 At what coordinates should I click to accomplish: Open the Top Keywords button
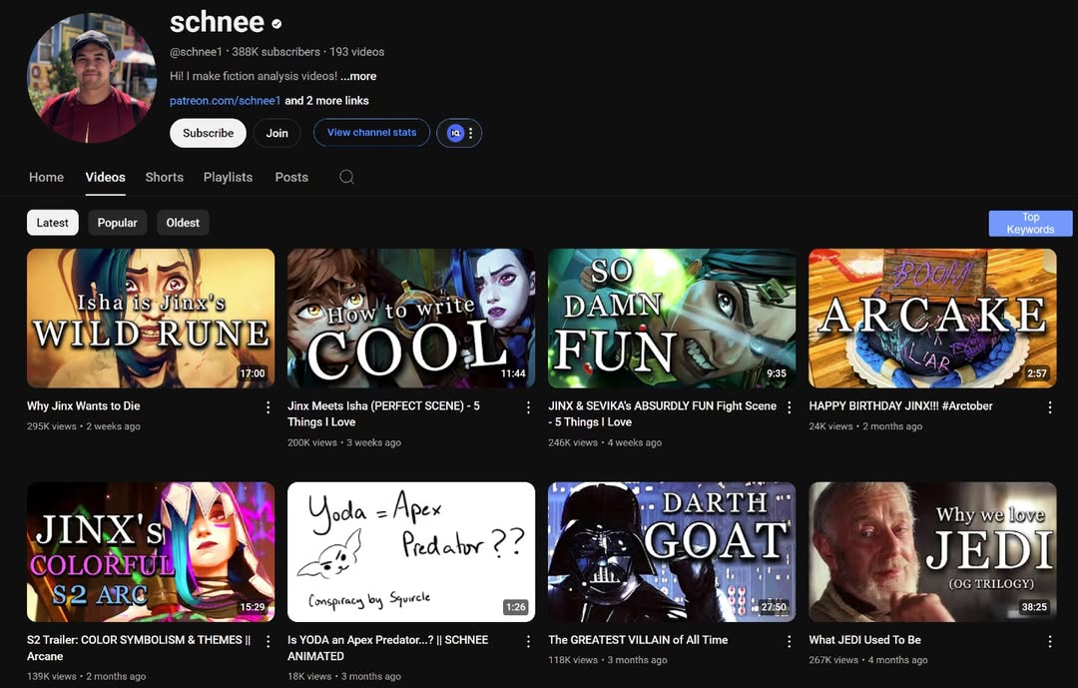pyautogui.click(x=1030, y=223)
